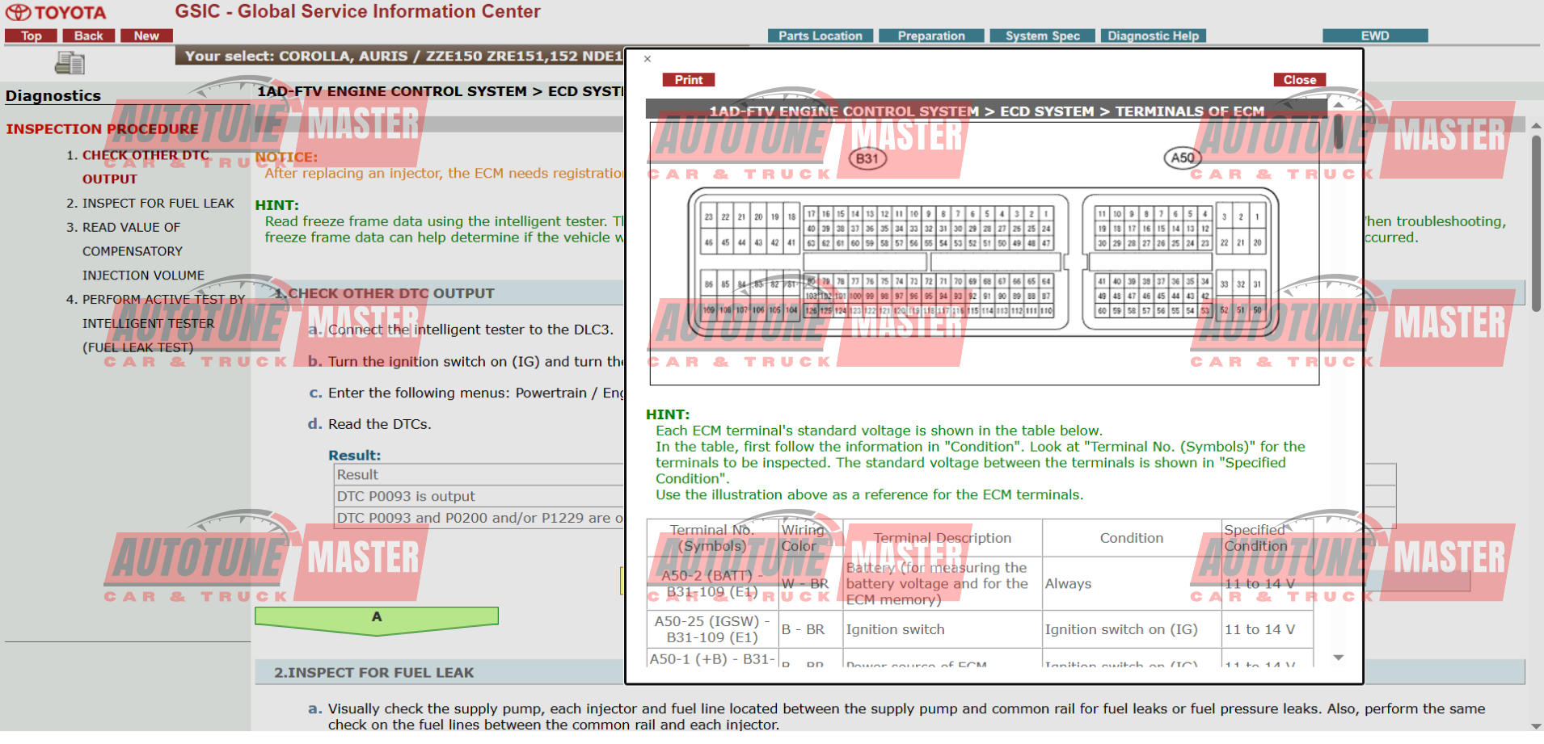This screenshot has width=1544, height=744.
Task: Click the red Print button in the popup
Action: [689, 80]
